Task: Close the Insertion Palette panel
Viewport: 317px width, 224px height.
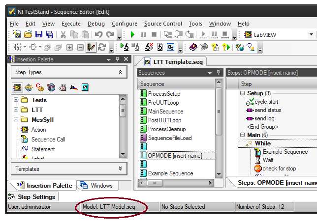Action: [x=126, y=59]
